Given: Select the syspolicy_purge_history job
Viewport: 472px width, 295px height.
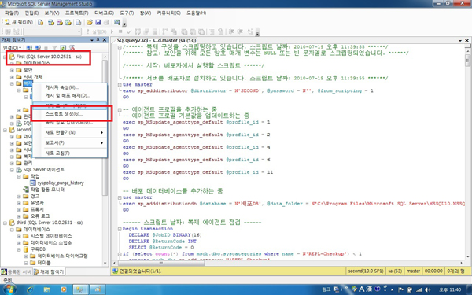Looking at the screenshot, I should (x=61, y=183).
